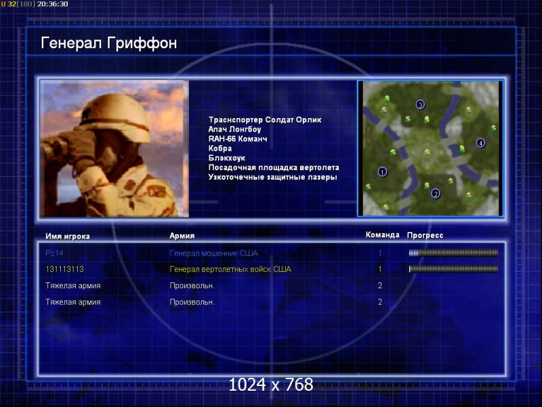Click the "Прогресс" column header
This screenshot has width=542, height=407.
click(x=425, y=235)
